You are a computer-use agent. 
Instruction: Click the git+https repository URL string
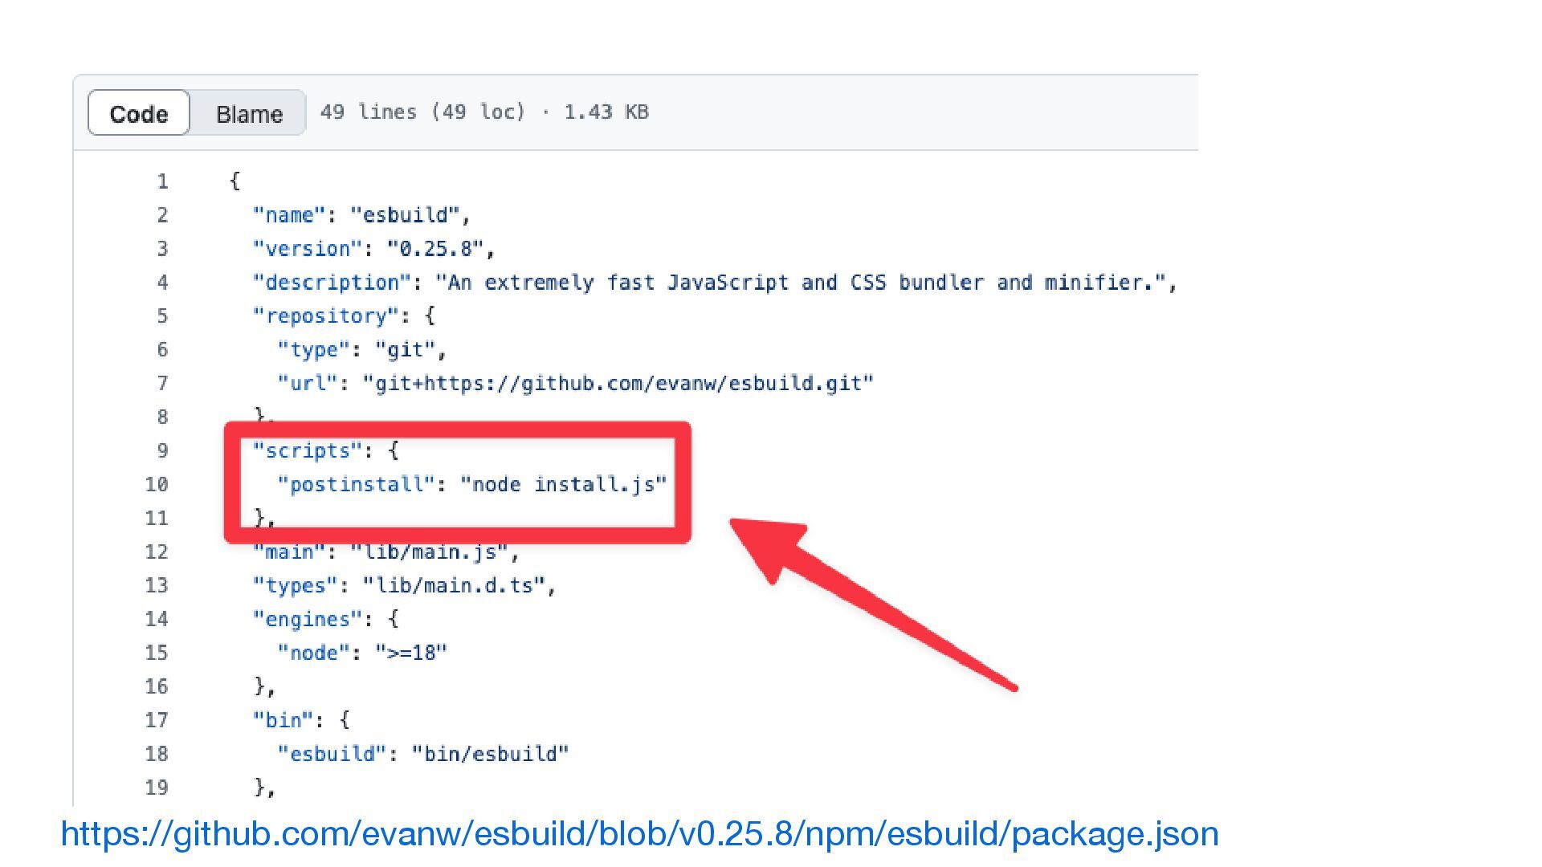[x=618, y=383]
